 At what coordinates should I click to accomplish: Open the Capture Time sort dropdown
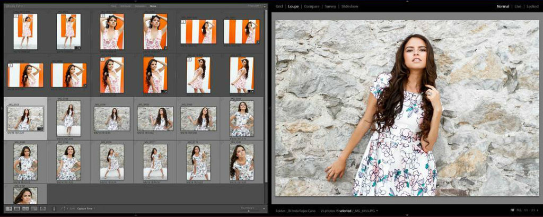[86, 209]
